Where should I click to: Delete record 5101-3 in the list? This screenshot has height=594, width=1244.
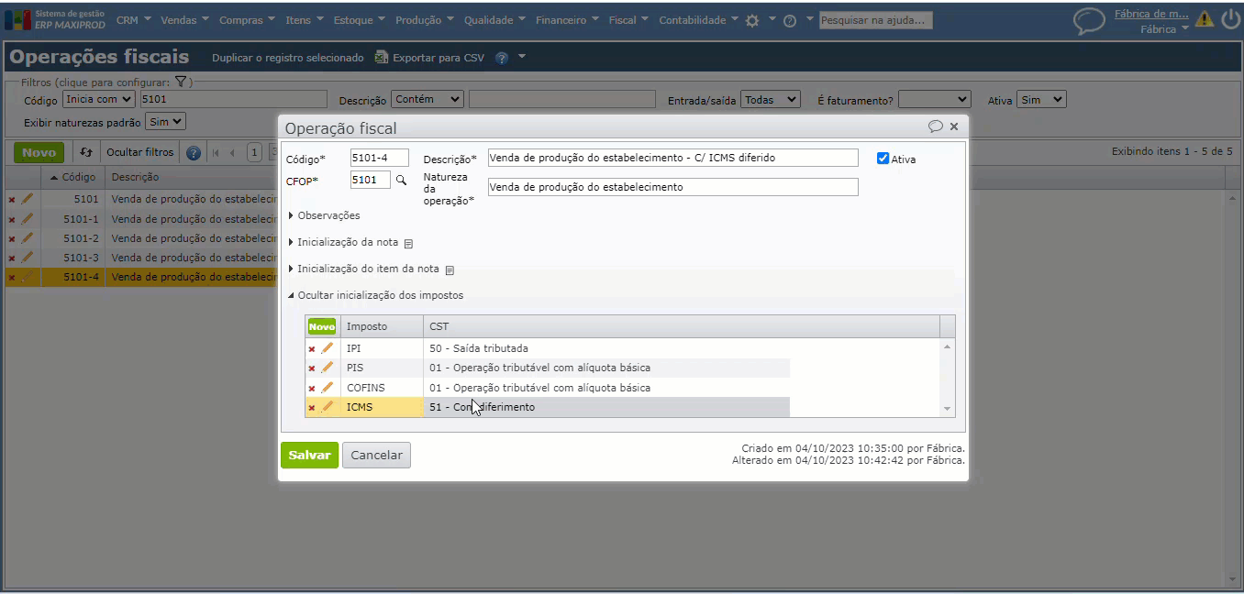pyautogui.click(x=12, y=258)
